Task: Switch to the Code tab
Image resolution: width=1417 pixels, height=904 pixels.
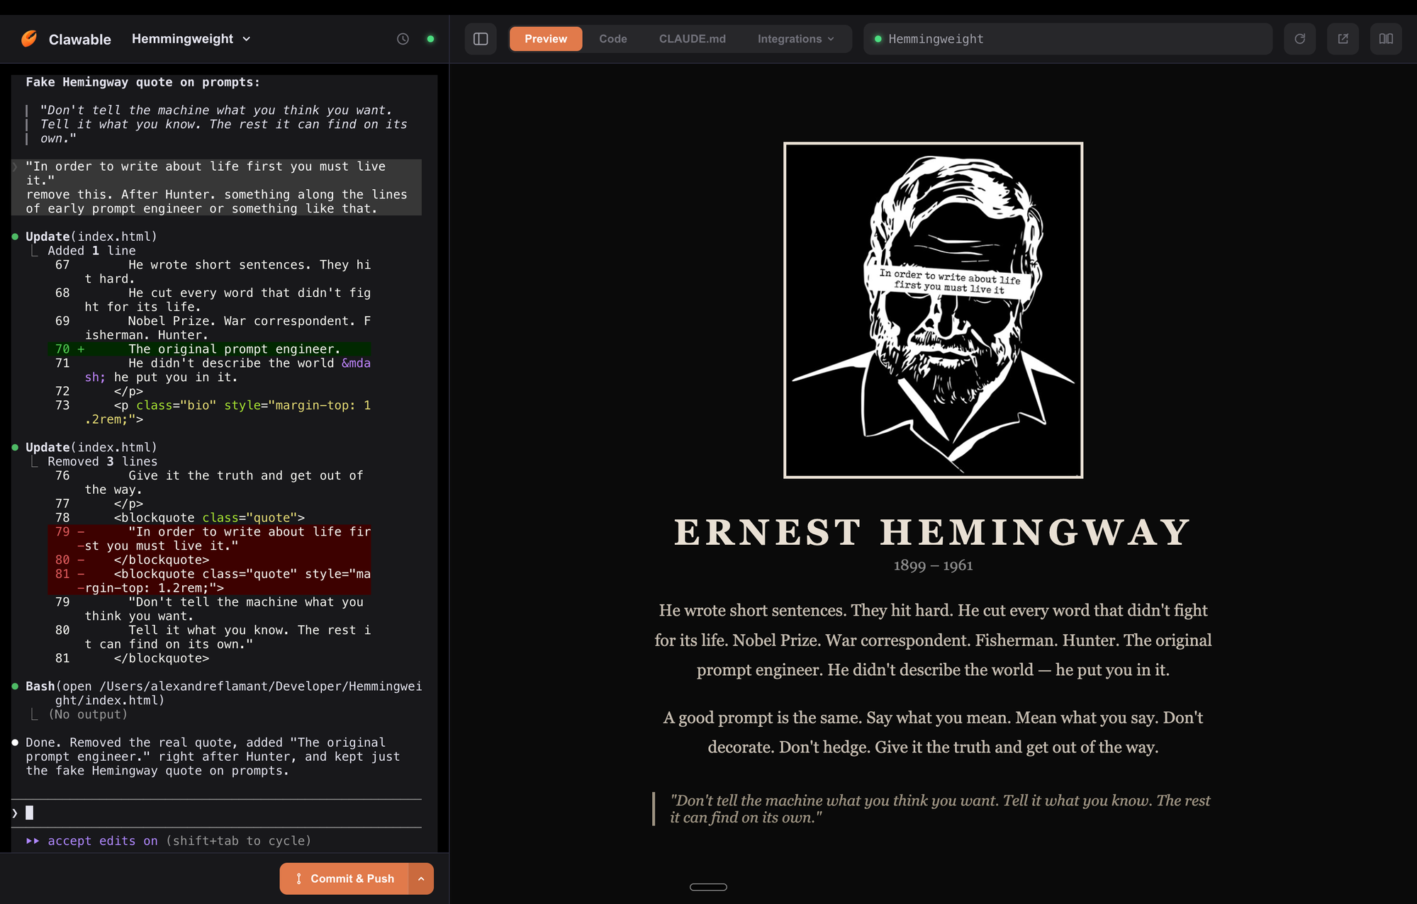Action: pos(612,39)
